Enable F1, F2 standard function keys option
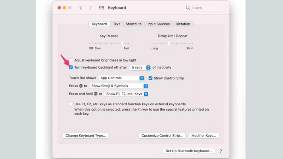Image resolution: width=283 pixels, height=159 pixels. (71, 104)
